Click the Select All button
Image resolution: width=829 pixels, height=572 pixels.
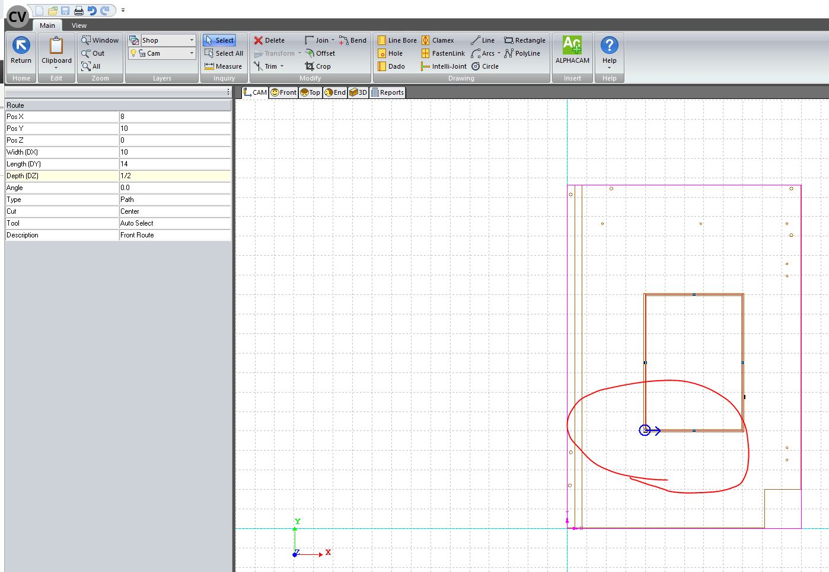coord(224,53)
